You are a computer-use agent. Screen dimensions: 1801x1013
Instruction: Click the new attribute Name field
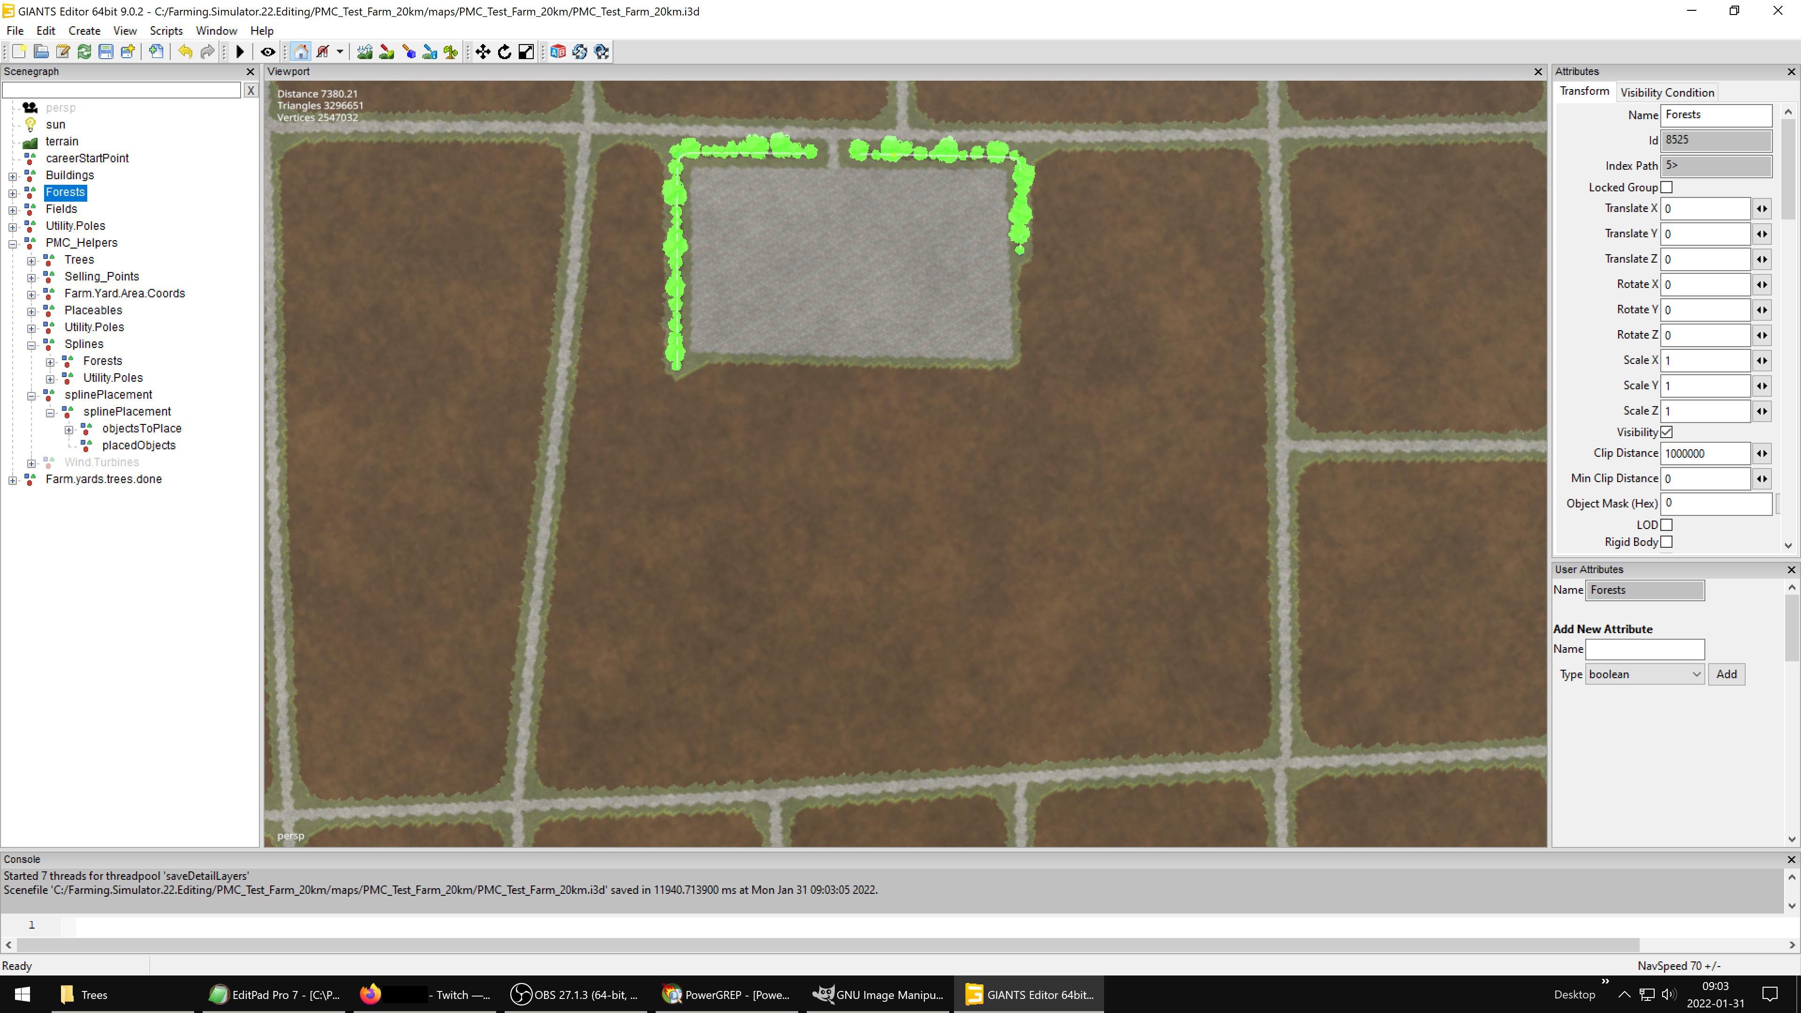click(1644, 650)
